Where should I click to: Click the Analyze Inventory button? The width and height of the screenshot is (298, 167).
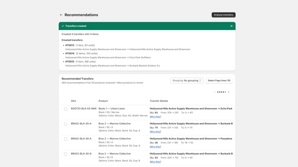click(223, 15)
